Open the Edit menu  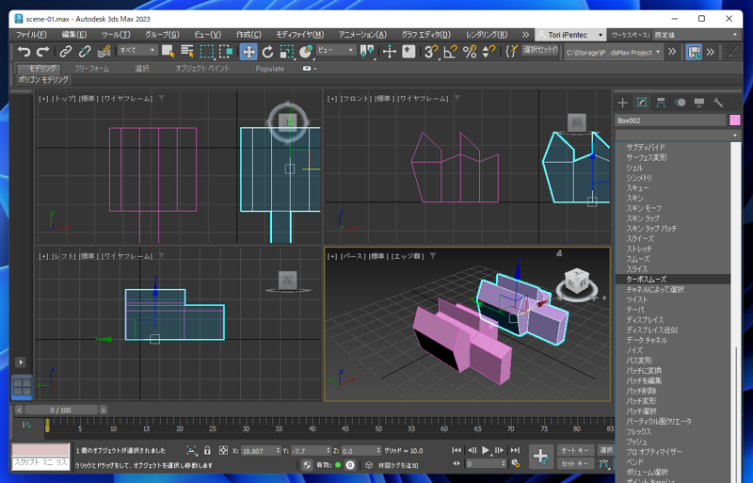click(74, 35)
